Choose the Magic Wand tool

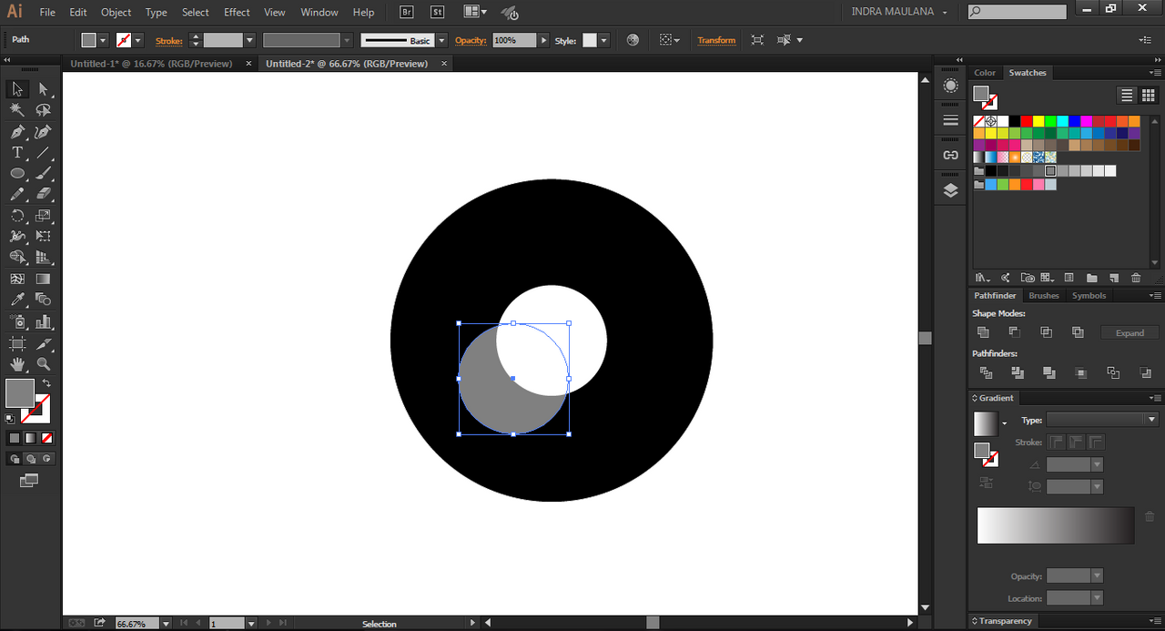pos(16,110)
